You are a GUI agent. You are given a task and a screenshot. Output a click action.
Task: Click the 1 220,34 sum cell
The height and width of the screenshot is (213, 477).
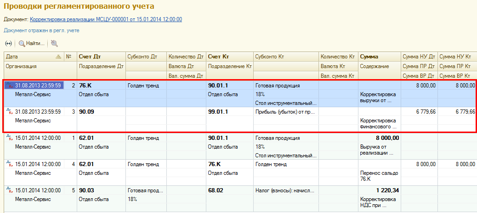380,190
